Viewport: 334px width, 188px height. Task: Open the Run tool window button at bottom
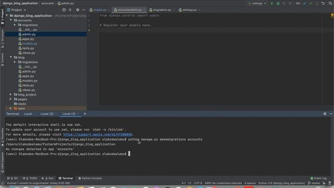pyautogui.click(x=47, y=178)
